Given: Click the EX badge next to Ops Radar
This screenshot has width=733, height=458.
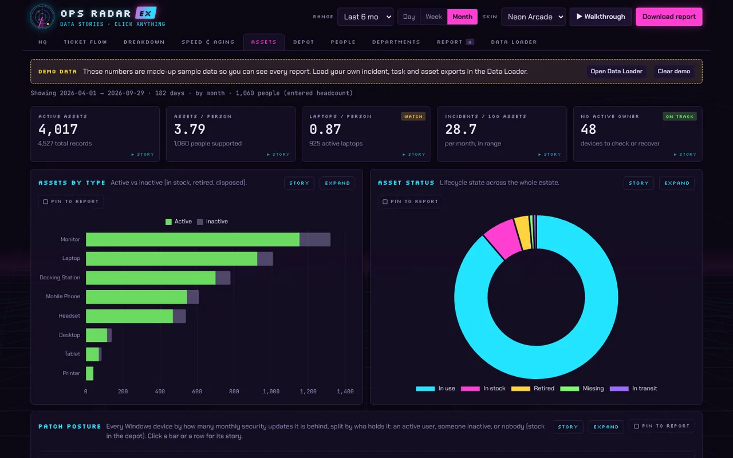Looking at the screenshot, I should point(146,13).
